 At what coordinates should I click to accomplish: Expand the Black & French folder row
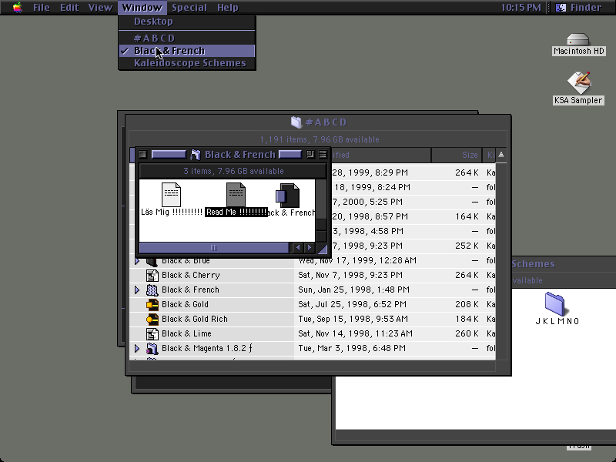pos(137,290)
